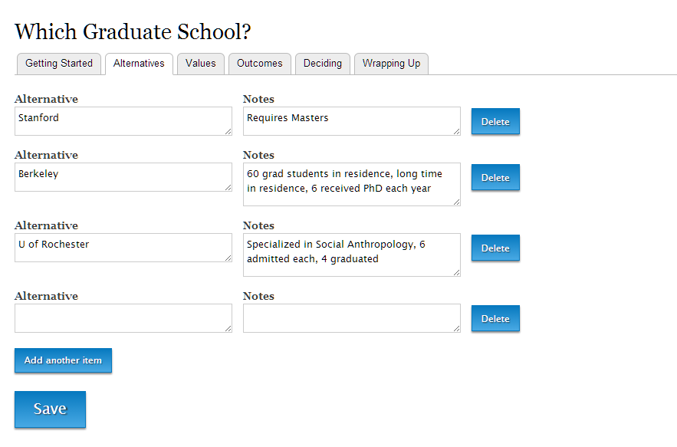Delete the U of Rochester alternative
The image size is (677, 447).
(x=495, y=248)
